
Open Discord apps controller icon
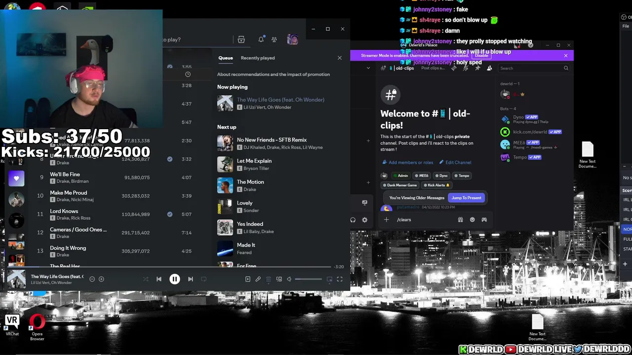click(x=484, y=220)
